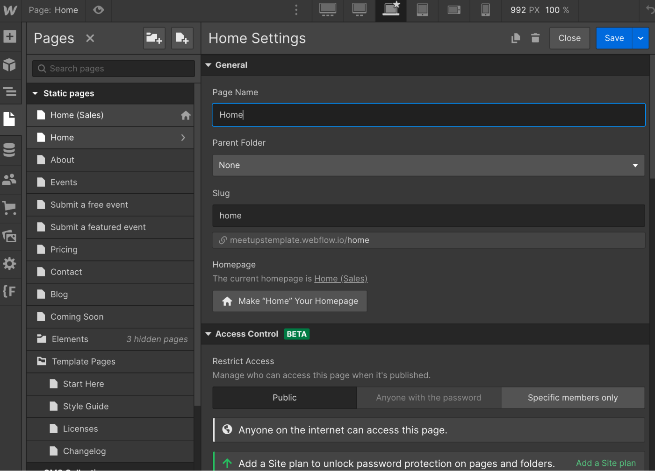
Task: Open the Navigator panel
Action: pyautogui.click(x=10, y=92)
